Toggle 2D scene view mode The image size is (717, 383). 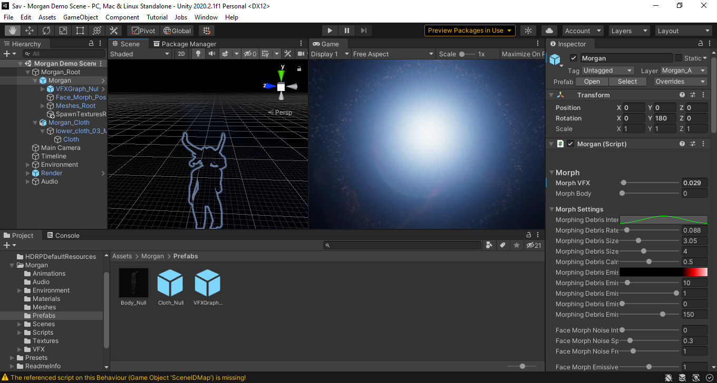181,54
